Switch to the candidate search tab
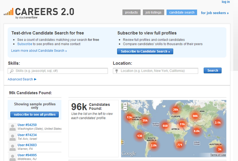The width and height of the screenshot is (238, 161). click(x=182, y=12)
